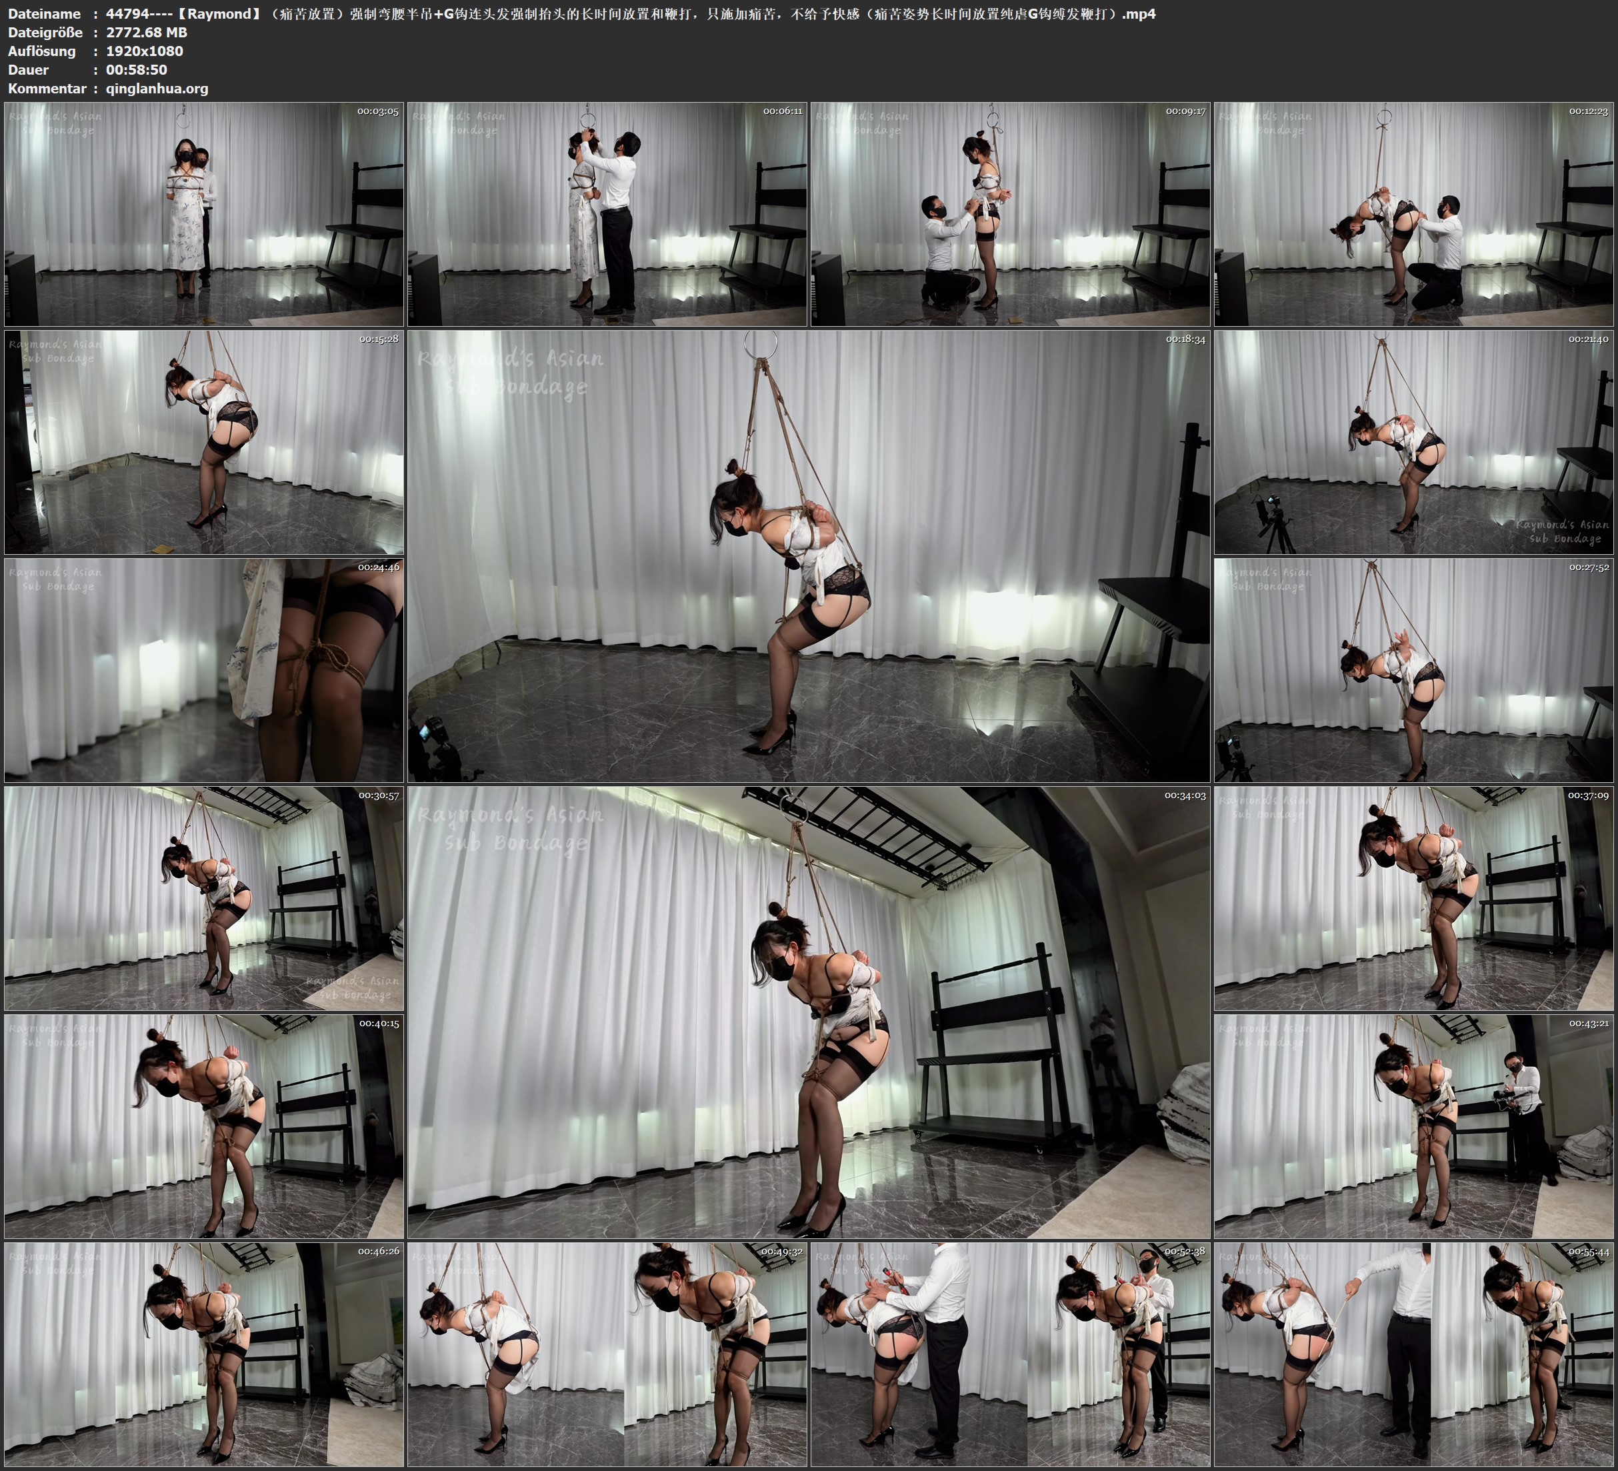
Task: Select the thumbnail at 00:27:52
Action: [x=1413, y=669]
